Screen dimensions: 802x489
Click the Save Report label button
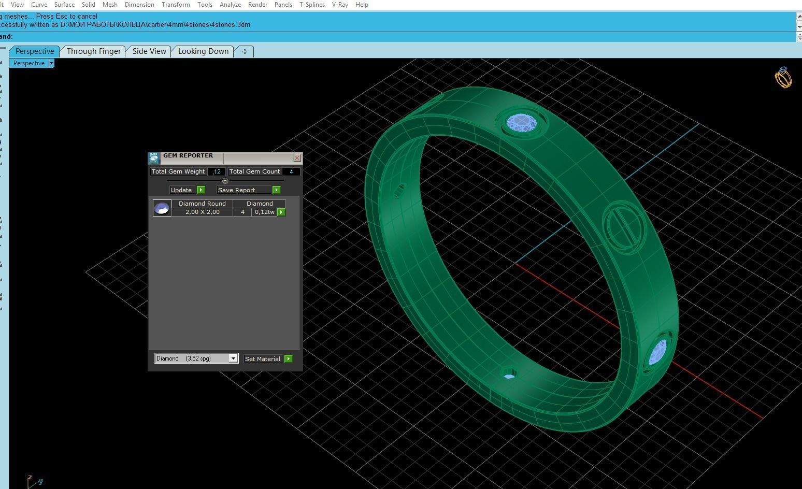(x=244, y=190)
